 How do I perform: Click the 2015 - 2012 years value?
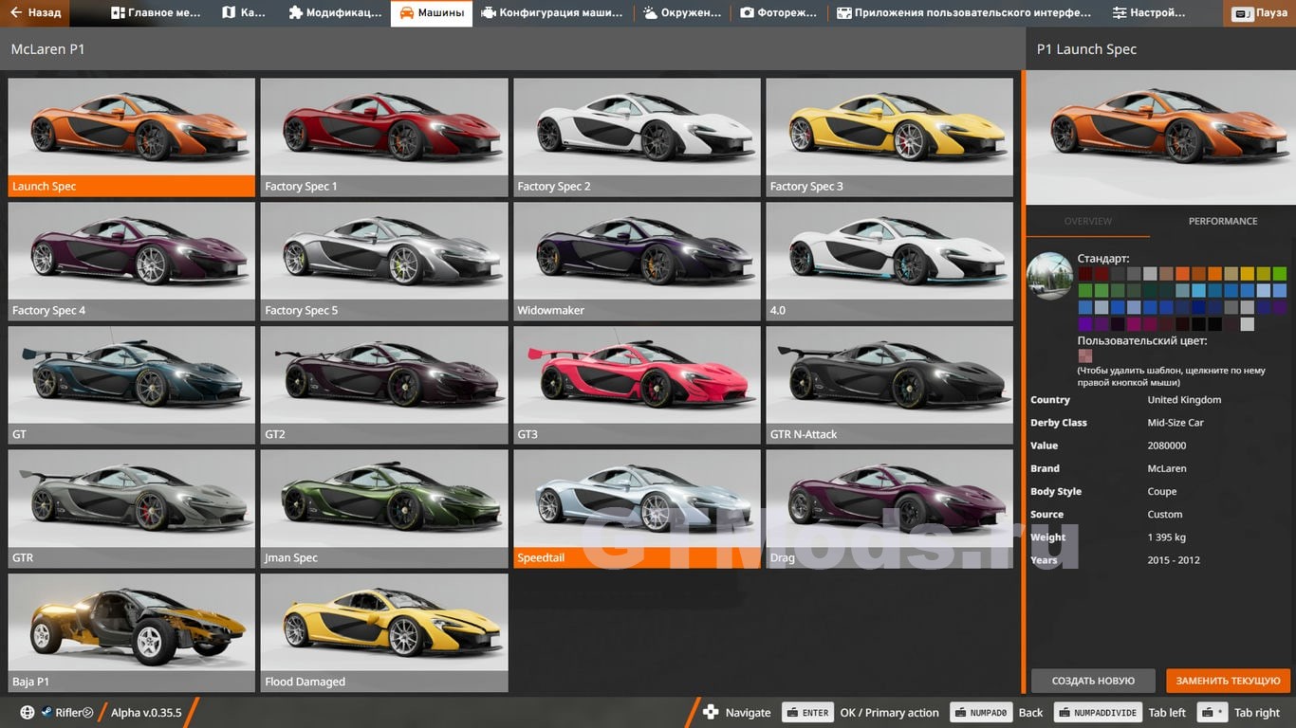(x=1174, y=560)
